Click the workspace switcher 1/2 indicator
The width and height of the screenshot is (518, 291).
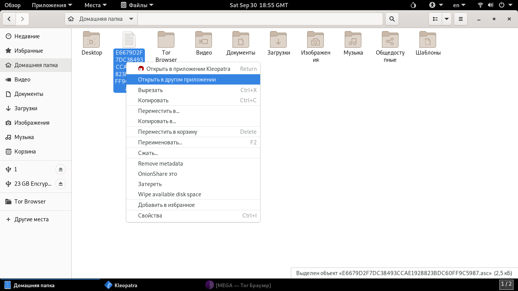[506, 284]
